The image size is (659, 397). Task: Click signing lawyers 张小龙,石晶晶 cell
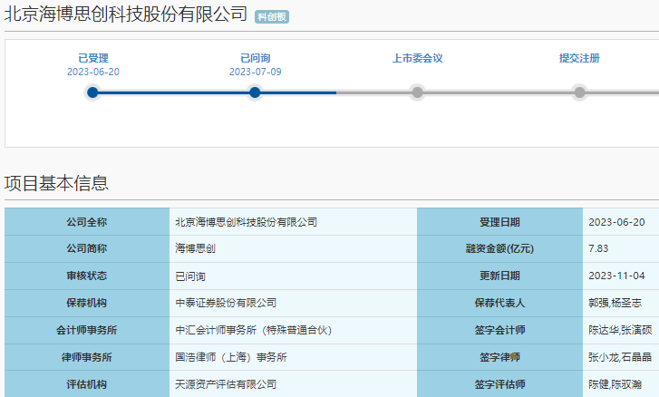click(620, 357)
